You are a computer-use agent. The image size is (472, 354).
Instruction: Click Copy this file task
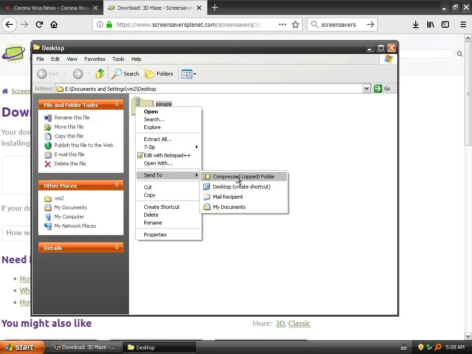coord(69,136)
